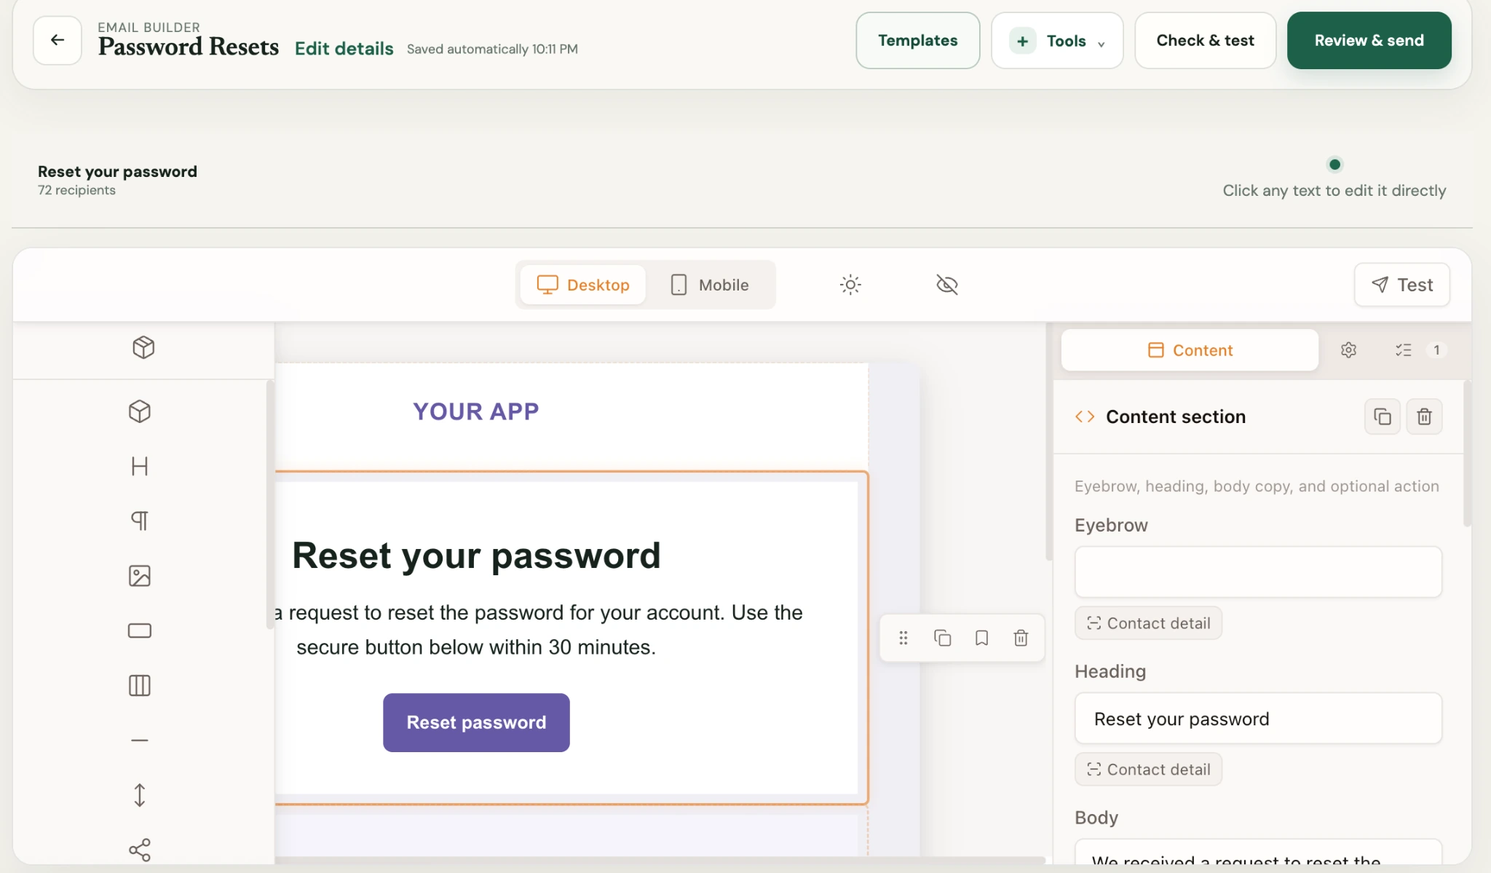The image size is (1491, 873).
Task: Click Review & send button
Action: (x=1369, y=41)
